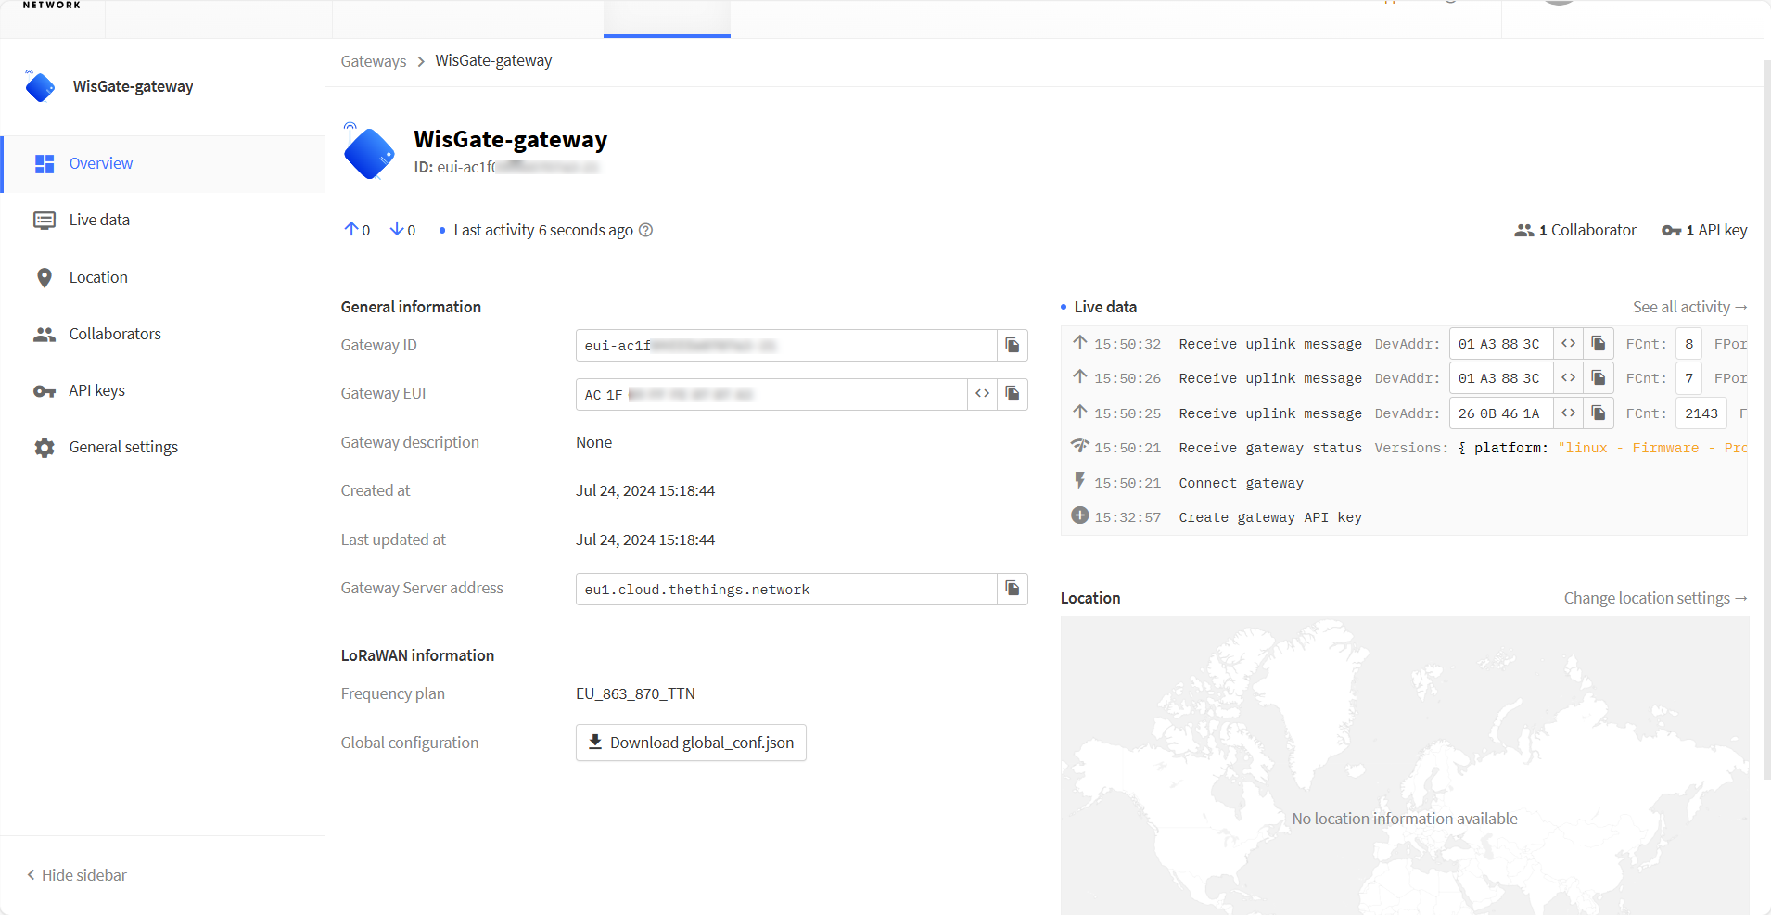
Task: Click the Location pin icon in sidebar
Action: 45,277
